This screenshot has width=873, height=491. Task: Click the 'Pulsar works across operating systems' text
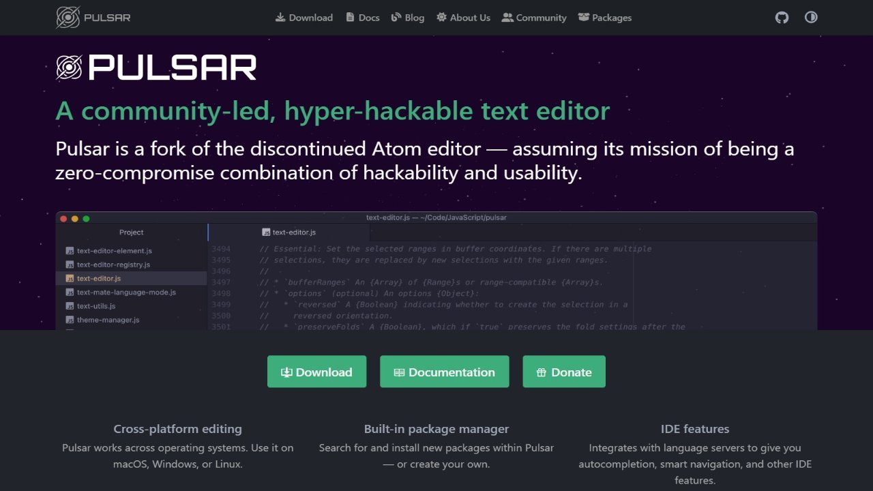[178, 456]
